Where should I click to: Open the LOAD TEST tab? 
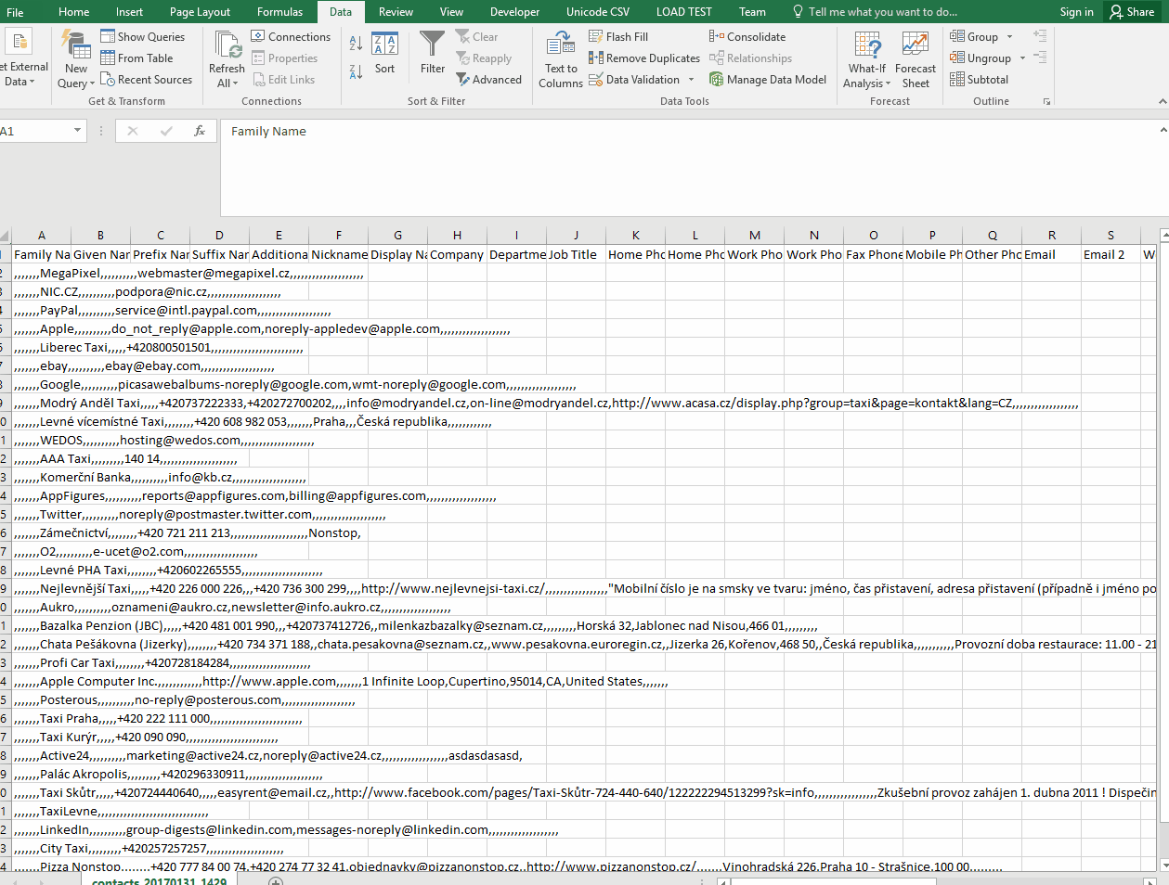pyautogui.click(x=684, y=12)
